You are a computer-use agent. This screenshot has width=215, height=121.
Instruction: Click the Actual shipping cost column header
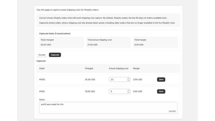coord(119,69)
